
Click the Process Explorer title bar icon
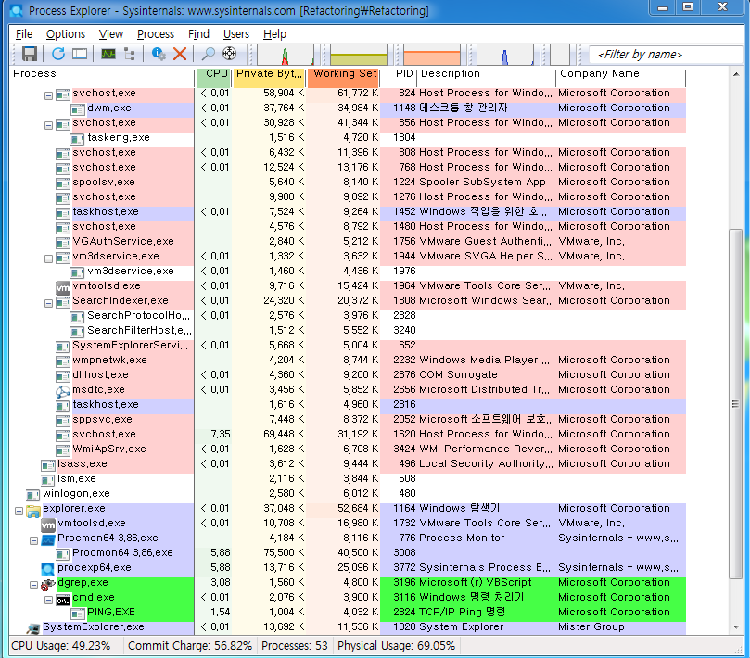click(x=17, y=10)
